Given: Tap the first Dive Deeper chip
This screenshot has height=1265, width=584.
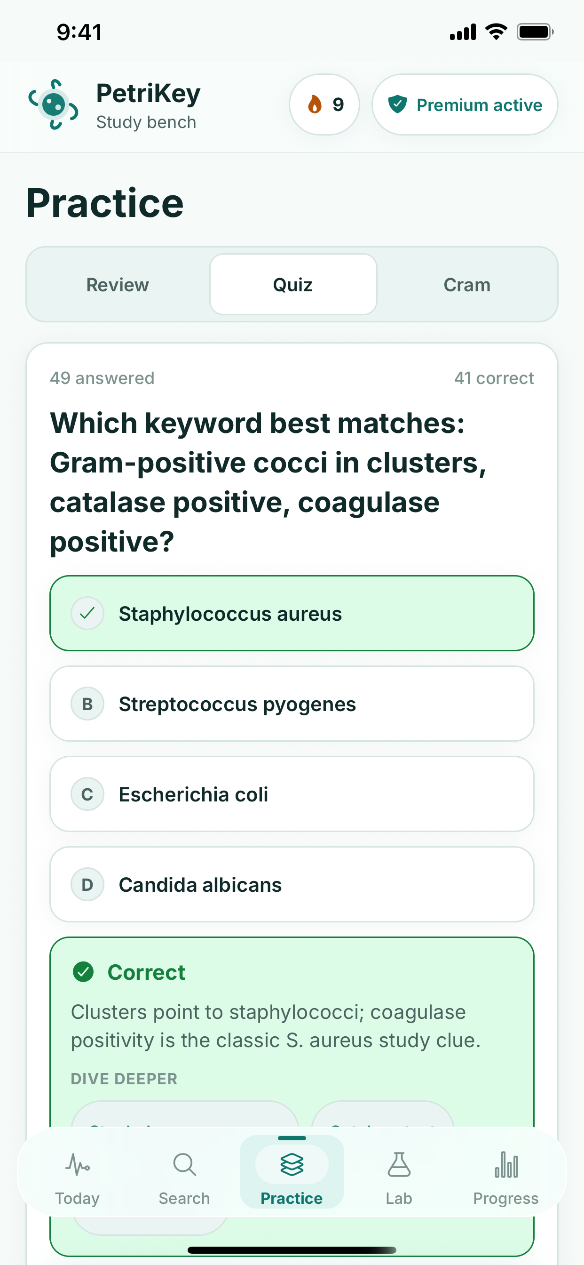Looking at the screenshot, I should (185, 1114).
